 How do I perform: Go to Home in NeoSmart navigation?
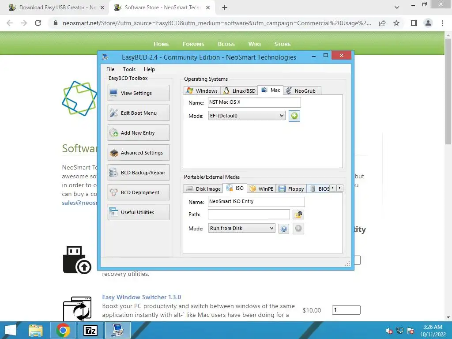161,44
